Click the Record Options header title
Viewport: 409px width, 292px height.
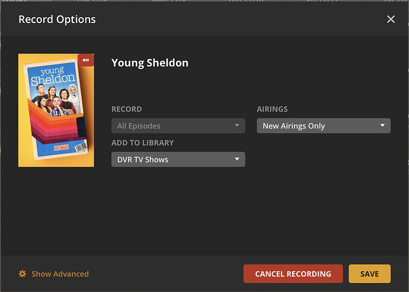pyautogui.click(x=57, y=20)
